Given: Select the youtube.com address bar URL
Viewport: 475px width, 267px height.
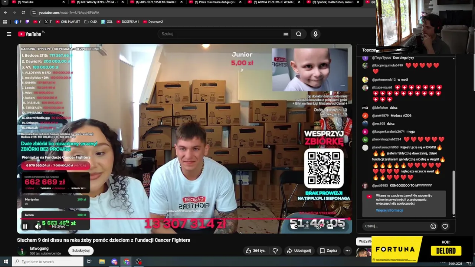Looking at the screenshot, I should 69,13.
